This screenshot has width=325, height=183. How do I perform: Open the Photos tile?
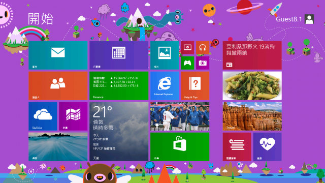point(165,55)
